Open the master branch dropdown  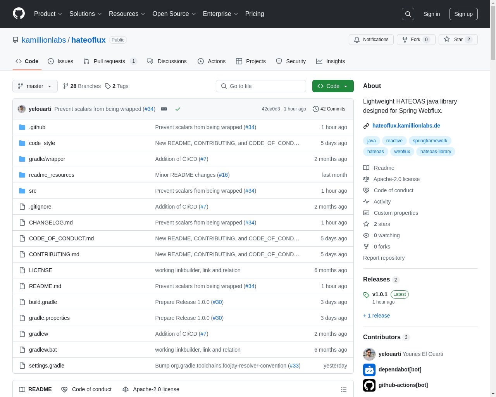click(x=35, y=86)
